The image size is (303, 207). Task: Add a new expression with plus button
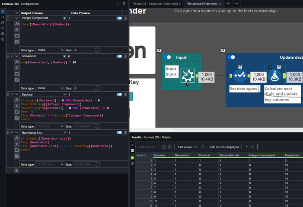pyautogui.click(x=16, y=171)
